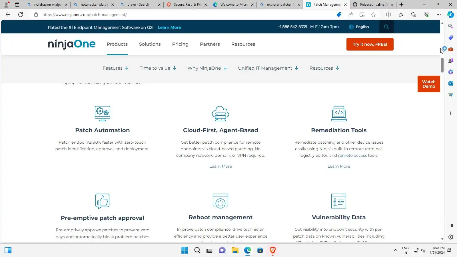The image size is (457, 257).
Task: Open the Copilot sidebar
Action: tap(451, 15)
